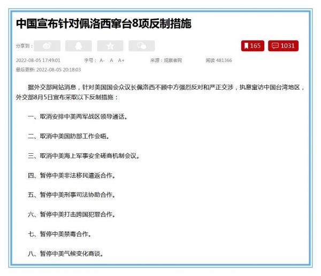Click the intro paragraph starting 据外交部网站消息

pos(160,92)
